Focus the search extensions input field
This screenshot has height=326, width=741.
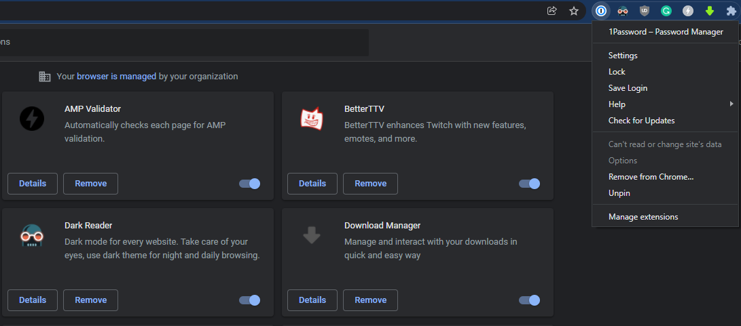pos(184,43)
